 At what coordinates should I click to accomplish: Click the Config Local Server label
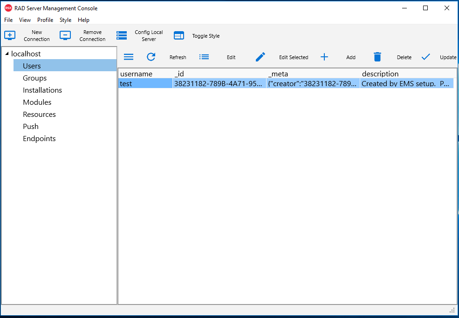point(149,36)
